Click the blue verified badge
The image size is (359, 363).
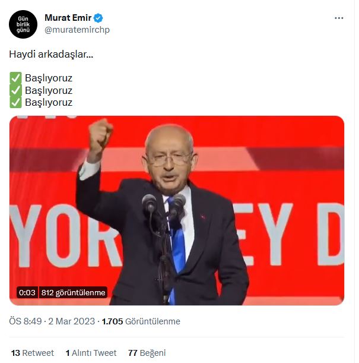coord(99,18)
